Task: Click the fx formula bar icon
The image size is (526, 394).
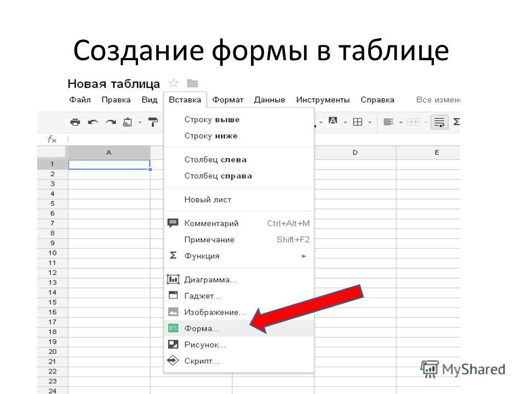Action: [52, 139]
